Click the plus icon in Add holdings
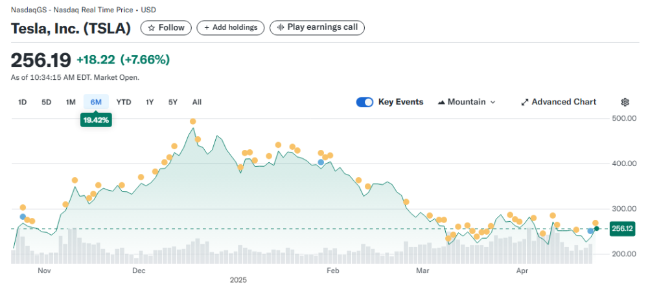This screenshot has width=648, height=288. point(205,27)
